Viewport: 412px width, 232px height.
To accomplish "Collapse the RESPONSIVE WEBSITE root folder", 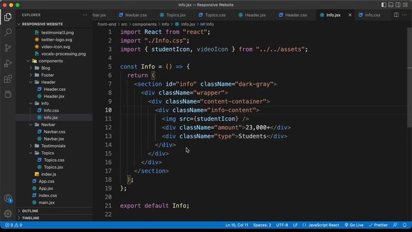I will coord(42,24).
